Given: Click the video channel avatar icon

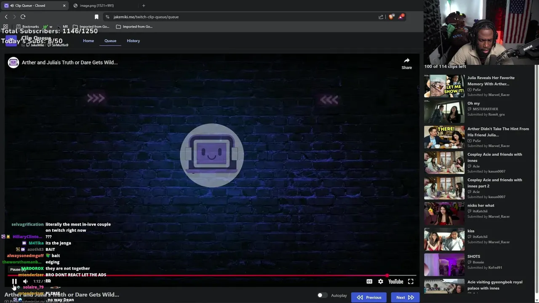Looking at the screenshot, I should pyautogui.click(x=13, y=62).
